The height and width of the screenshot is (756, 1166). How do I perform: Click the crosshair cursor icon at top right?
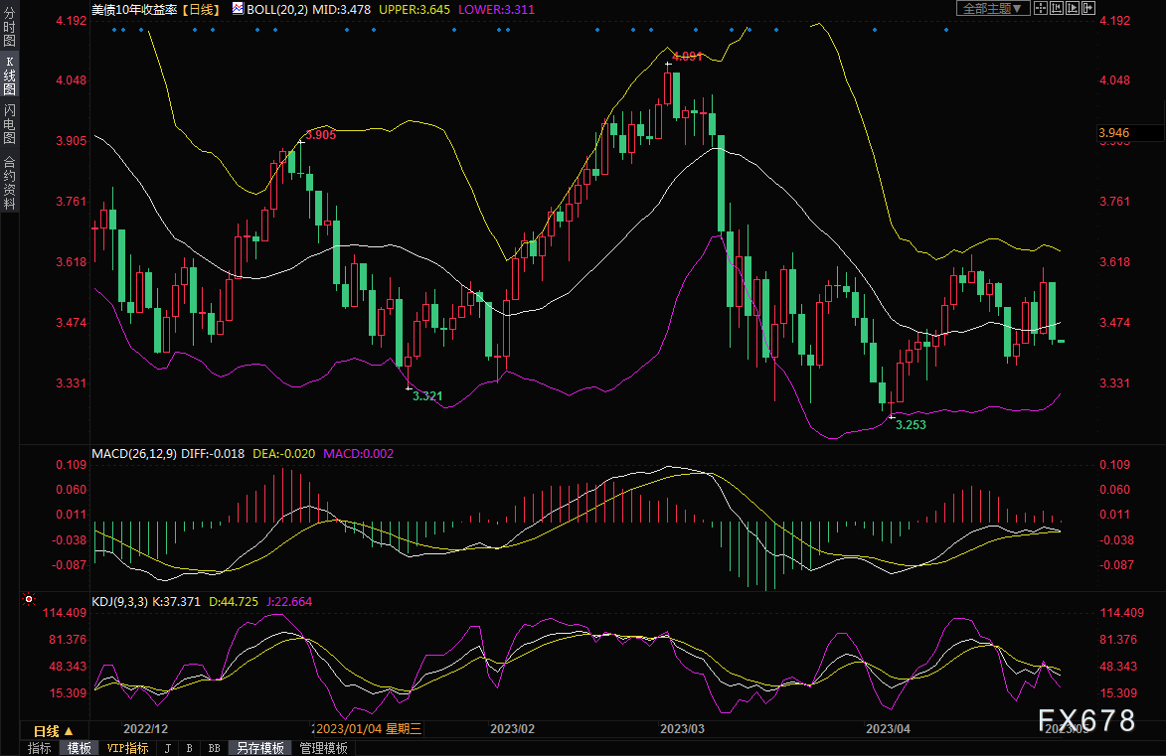[x=1041, y=8]
